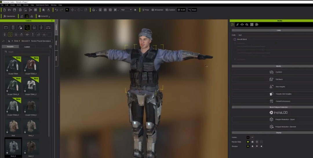This screenshot has width=313, height=158.
Task: Choose the Scale tool icon
Action: click(x=85, y=10)
